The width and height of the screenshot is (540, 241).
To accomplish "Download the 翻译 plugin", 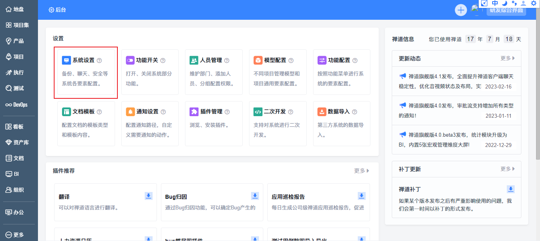I will click(149, 196).
